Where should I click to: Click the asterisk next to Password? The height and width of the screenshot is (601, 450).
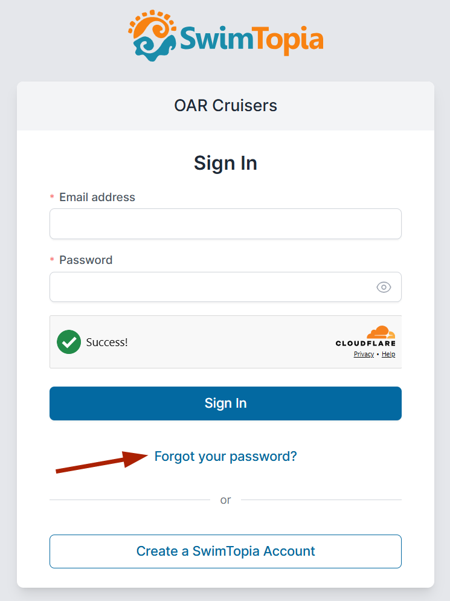51,260
